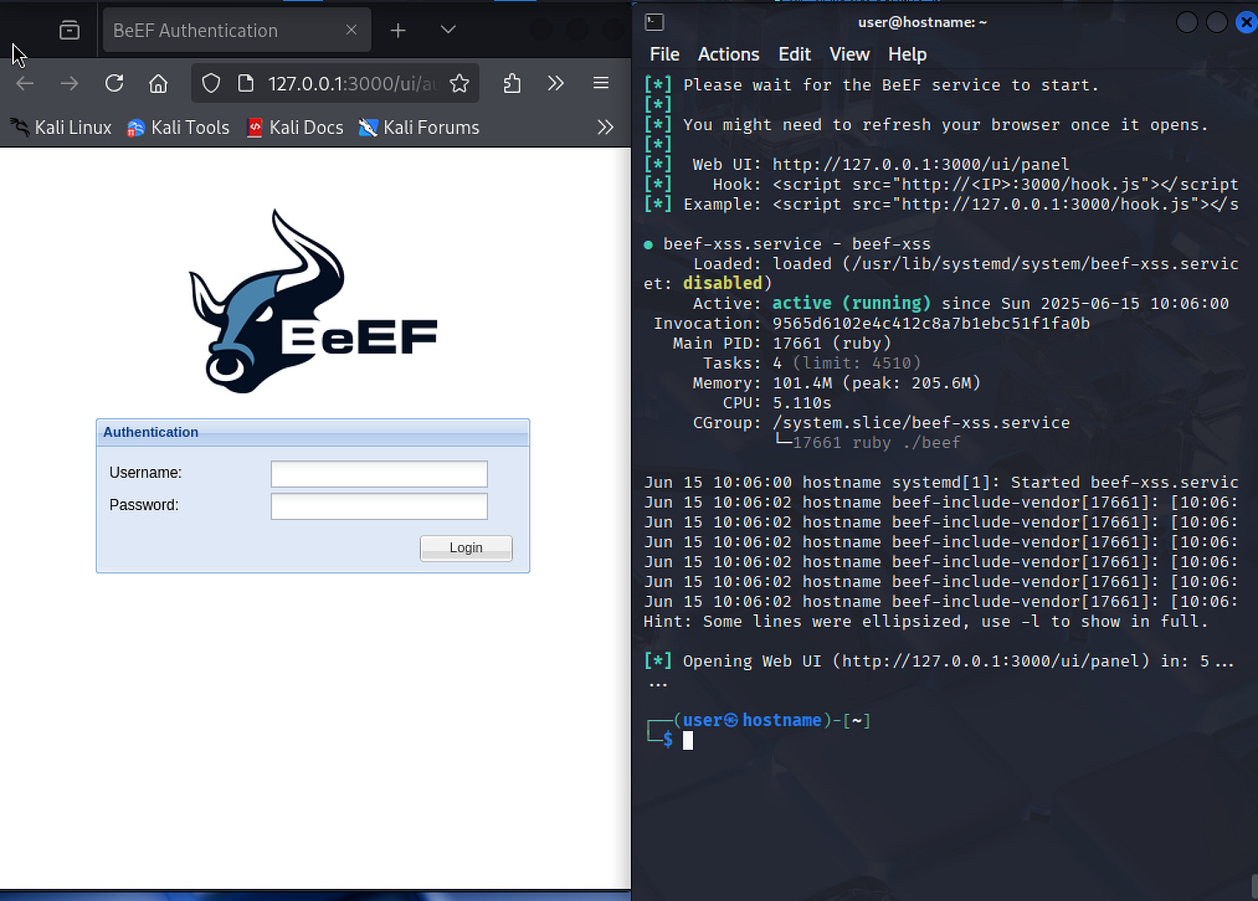The height and width of the screenshot is (901, 1258).
Task: Bookmark this page with the star icon
Action: 460,83
